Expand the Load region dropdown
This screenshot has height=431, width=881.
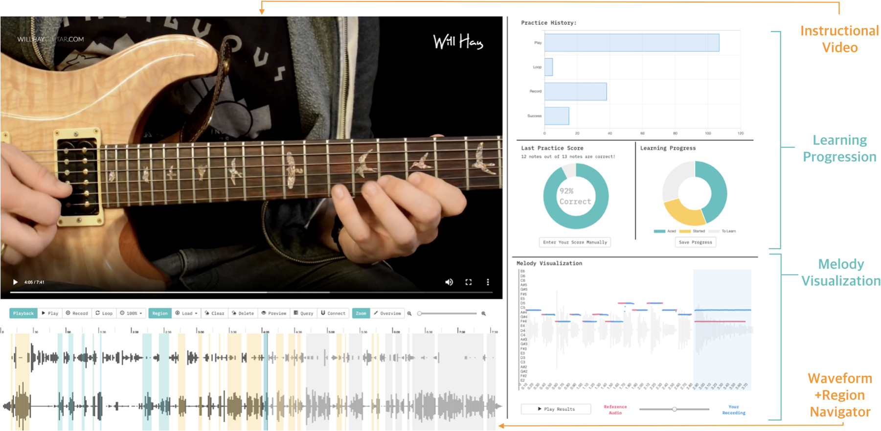point(186,313)
